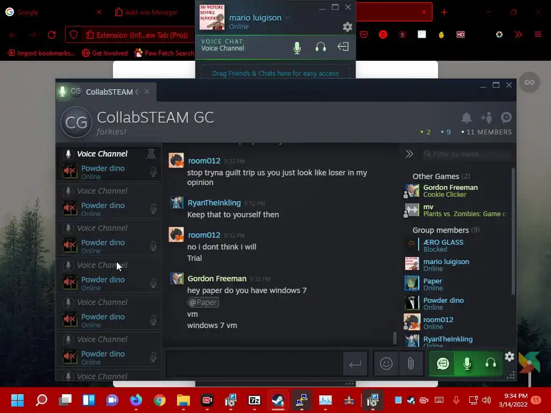Open the 9:34 PM clock calendar
The width and height of the screenshot is (551, 413).
513,400
